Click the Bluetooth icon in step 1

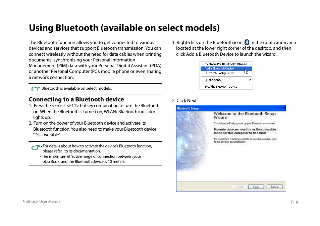pyautogui.click(x=247, y=42)
